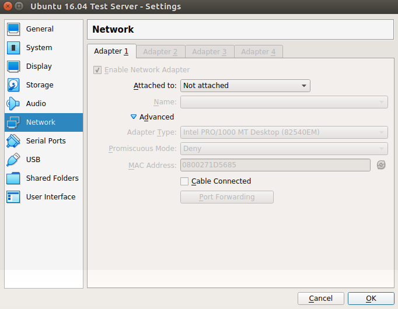Select User Interface label in the sidebar

51,196
